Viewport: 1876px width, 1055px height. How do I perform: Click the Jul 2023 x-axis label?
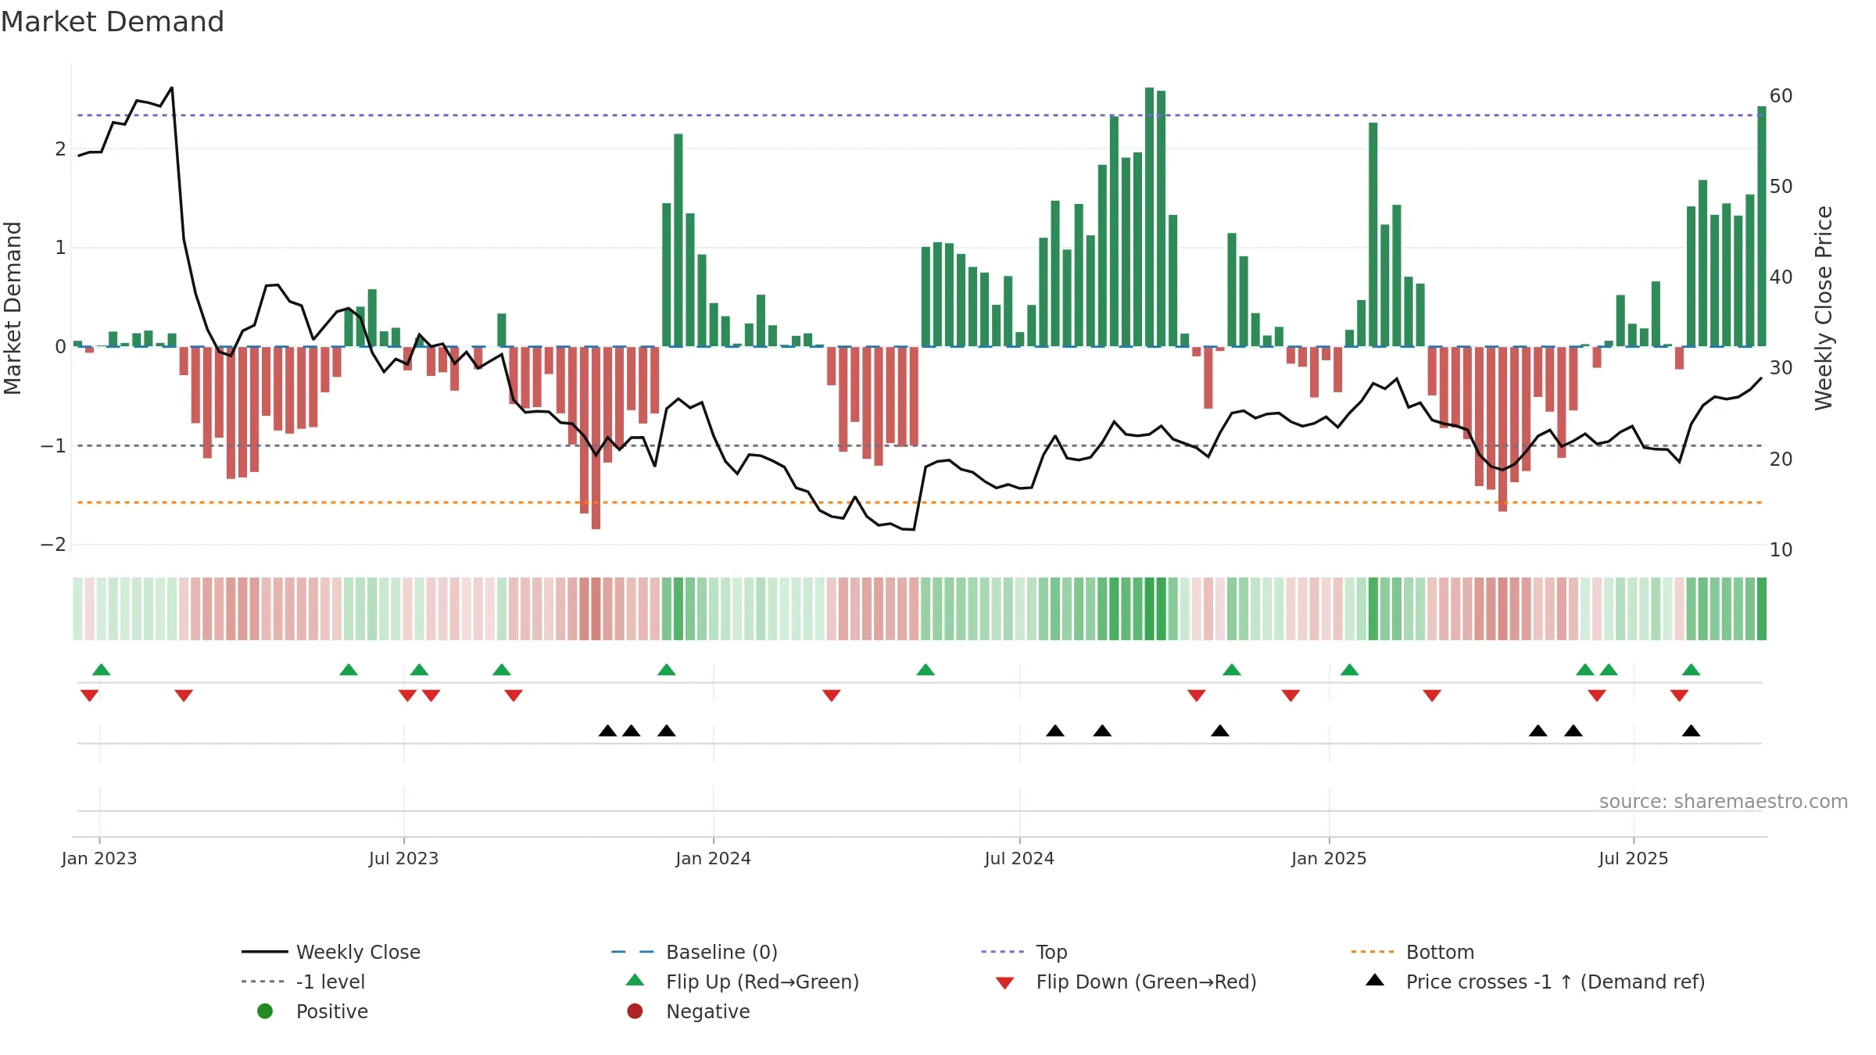[x=403, y=859]
